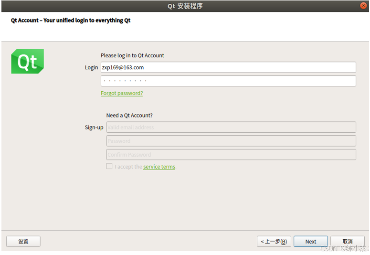370x255 pixels.
Task: Click the sign-up Password field
Action: tap(231, 141)
